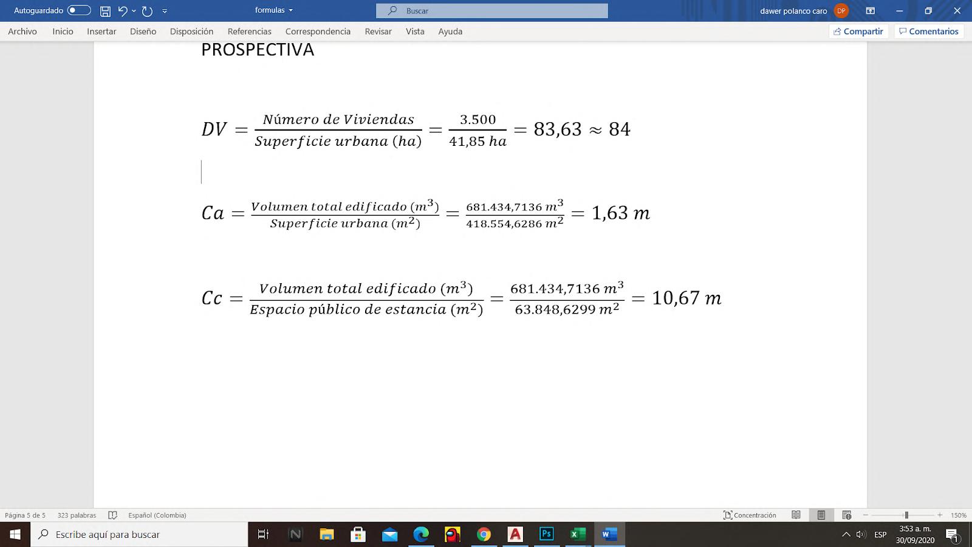This screenshot has width=972, height=547.
Task: Select Print Layout view icon
Action: 821,515
